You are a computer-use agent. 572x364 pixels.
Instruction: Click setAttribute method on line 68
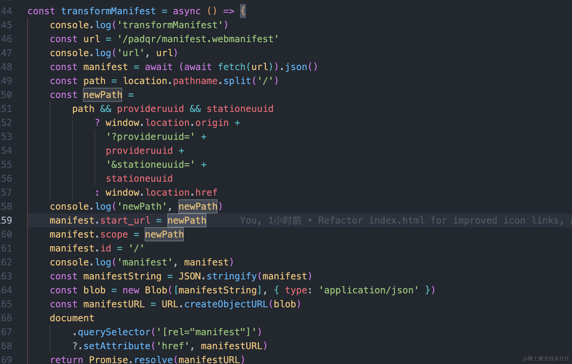[117, 346]
